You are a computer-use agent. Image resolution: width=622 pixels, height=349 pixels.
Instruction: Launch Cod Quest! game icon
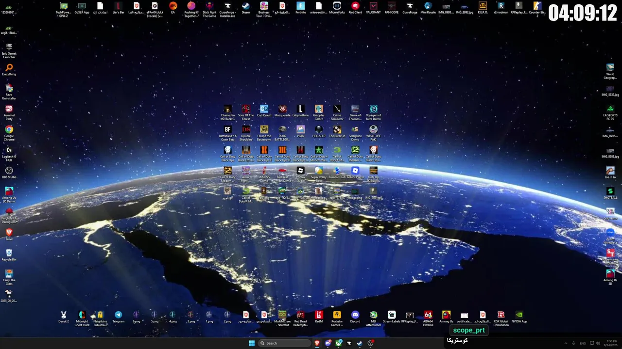[x=264, y=111]
